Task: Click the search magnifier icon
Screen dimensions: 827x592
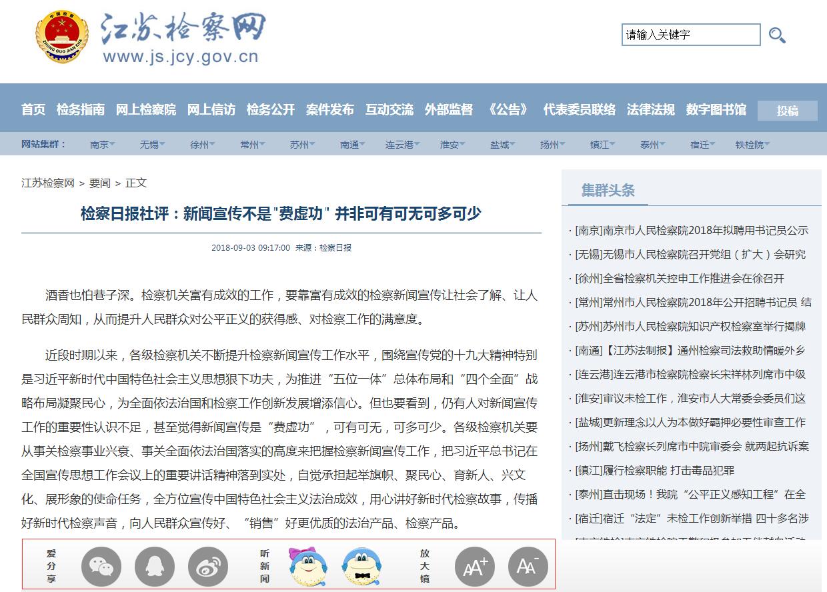Action: click(777, 35)
